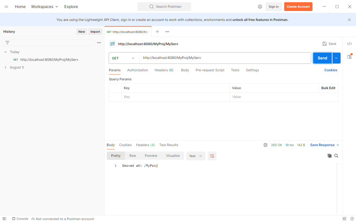The height and width of the screenshot is (222, 356).
Task: Open the Console
Action: [x=20, y=219]
